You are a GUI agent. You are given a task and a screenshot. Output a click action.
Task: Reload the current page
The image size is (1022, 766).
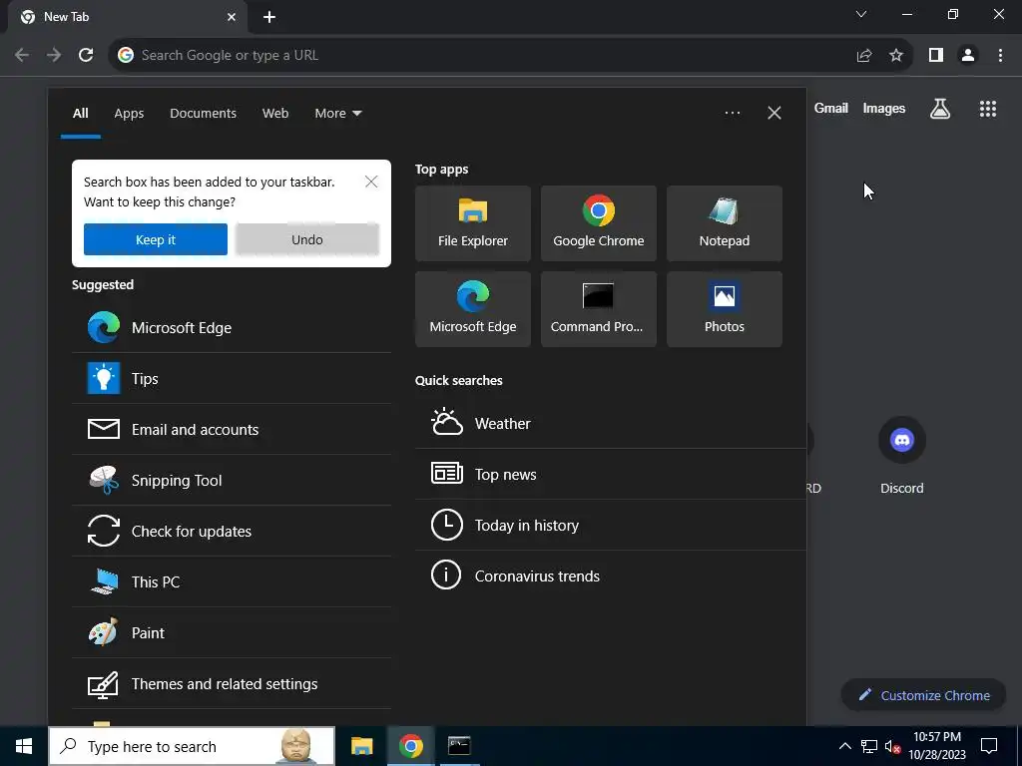point(86,56)
